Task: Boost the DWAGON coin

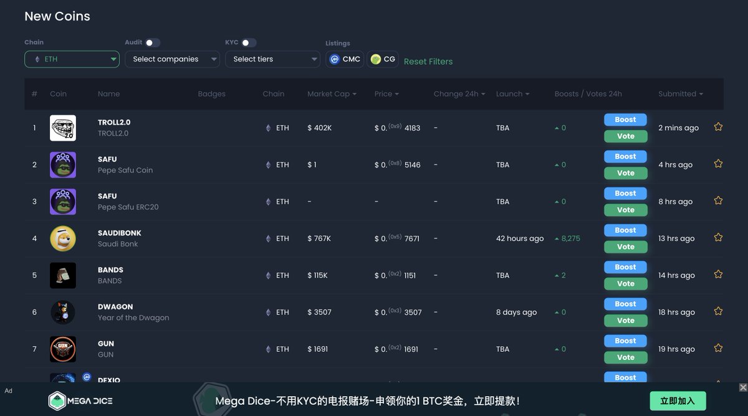Action: pos(625,303)
